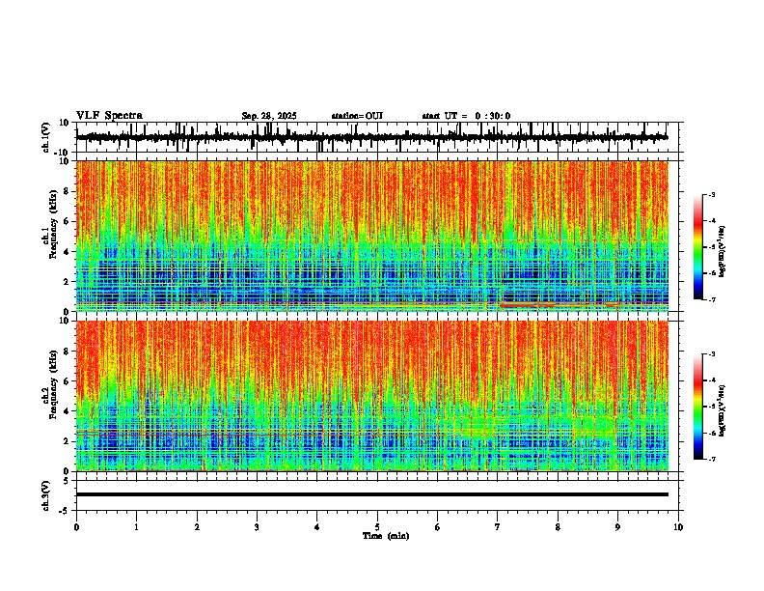Image resolution: width=764 pixels, height=591 pixels.
Task: Click time axis tick label "6"
Action: click(438, 527)
